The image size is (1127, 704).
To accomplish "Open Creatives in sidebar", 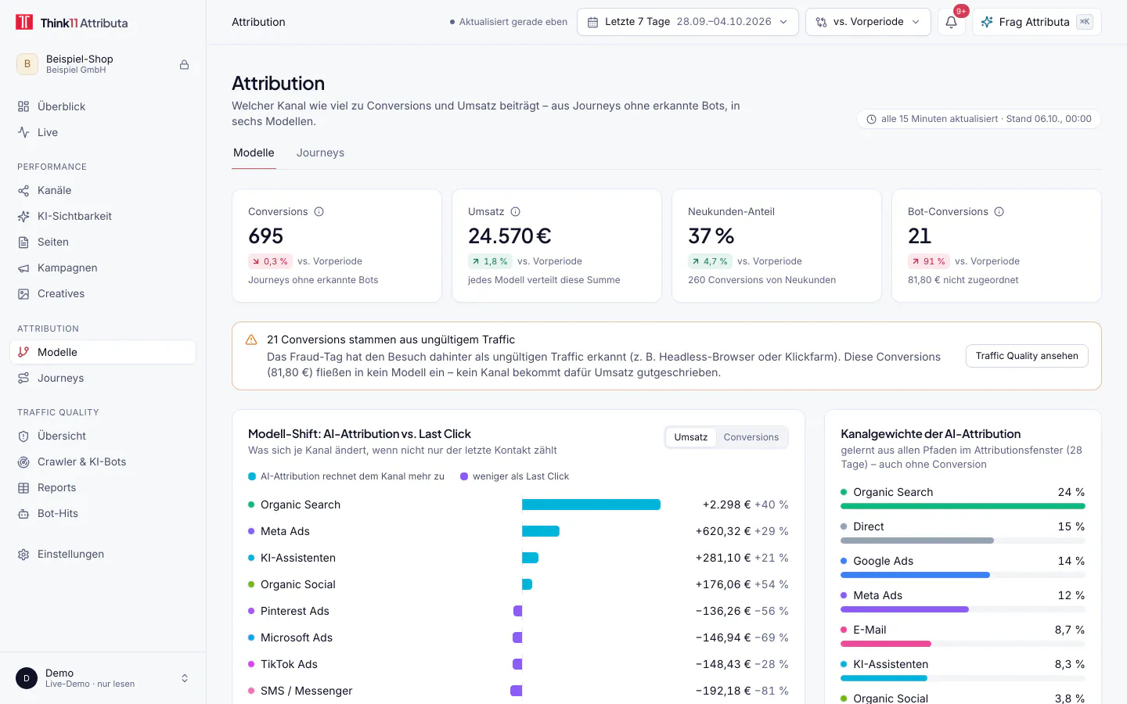I will click(x=103, y=293).
